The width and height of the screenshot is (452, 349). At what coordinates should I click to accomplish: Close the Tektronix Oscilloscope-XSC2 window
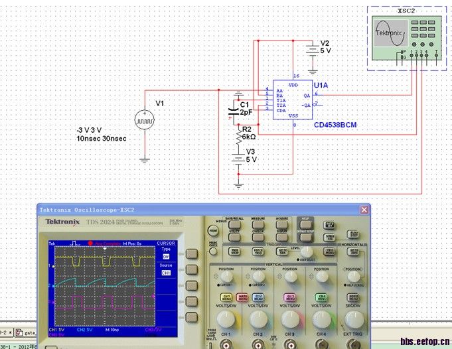364,210
